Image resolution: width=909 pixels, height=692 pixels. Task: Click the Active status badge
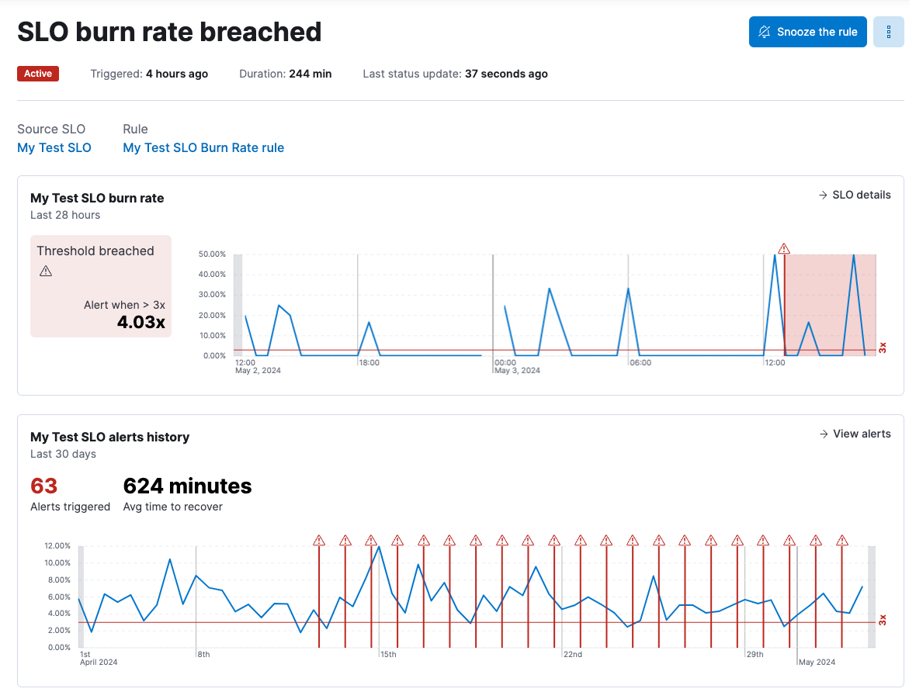38,74
